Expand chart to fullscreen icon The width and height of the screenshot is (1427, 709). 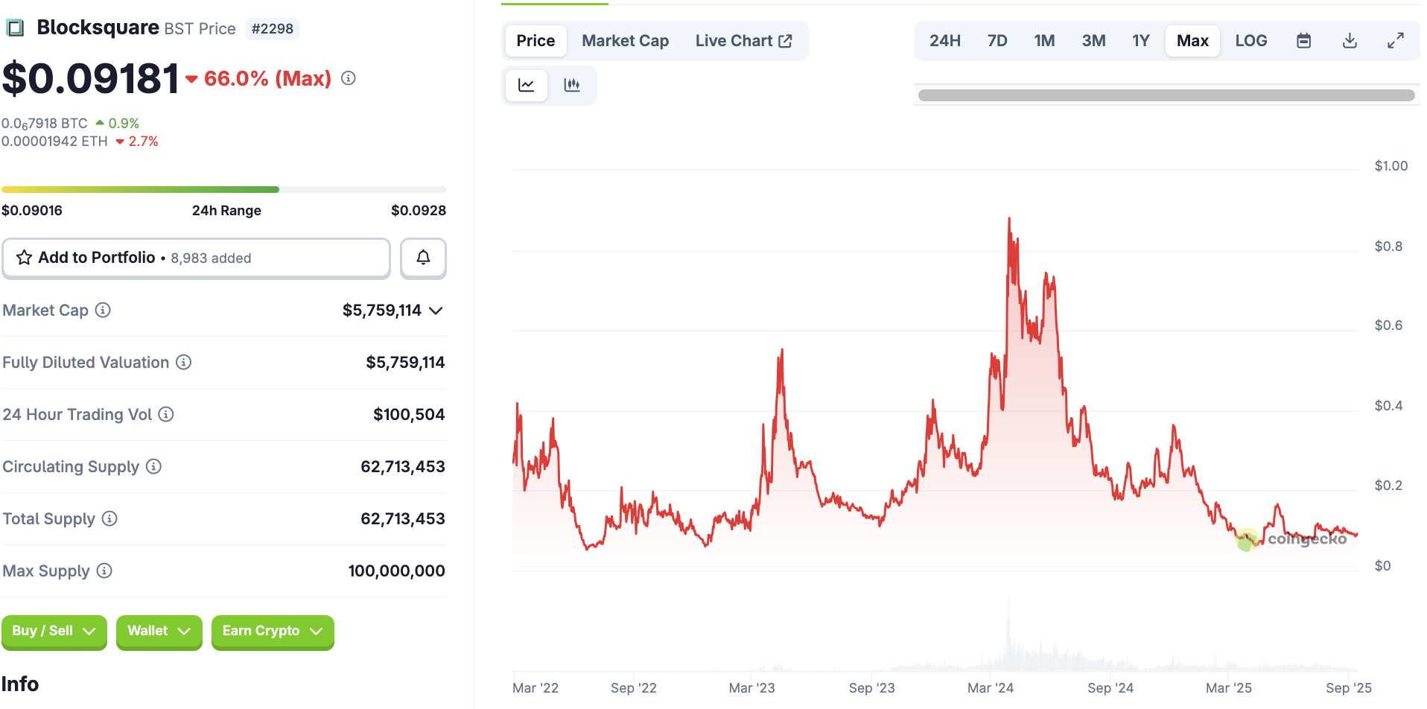click(1396, 41)
